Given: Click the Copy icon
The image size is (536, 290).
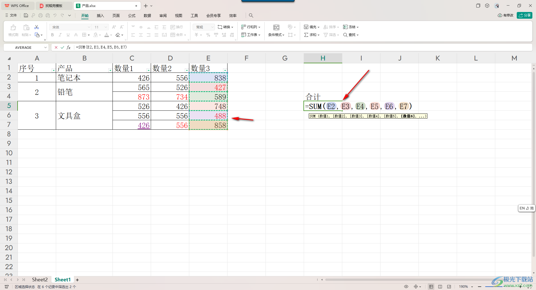Looking at the screenshot, I should pos(37,35).
